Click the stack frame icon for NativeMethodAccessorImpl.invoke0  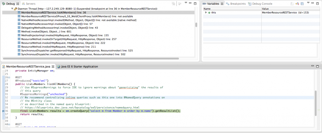tap(19, 20)
